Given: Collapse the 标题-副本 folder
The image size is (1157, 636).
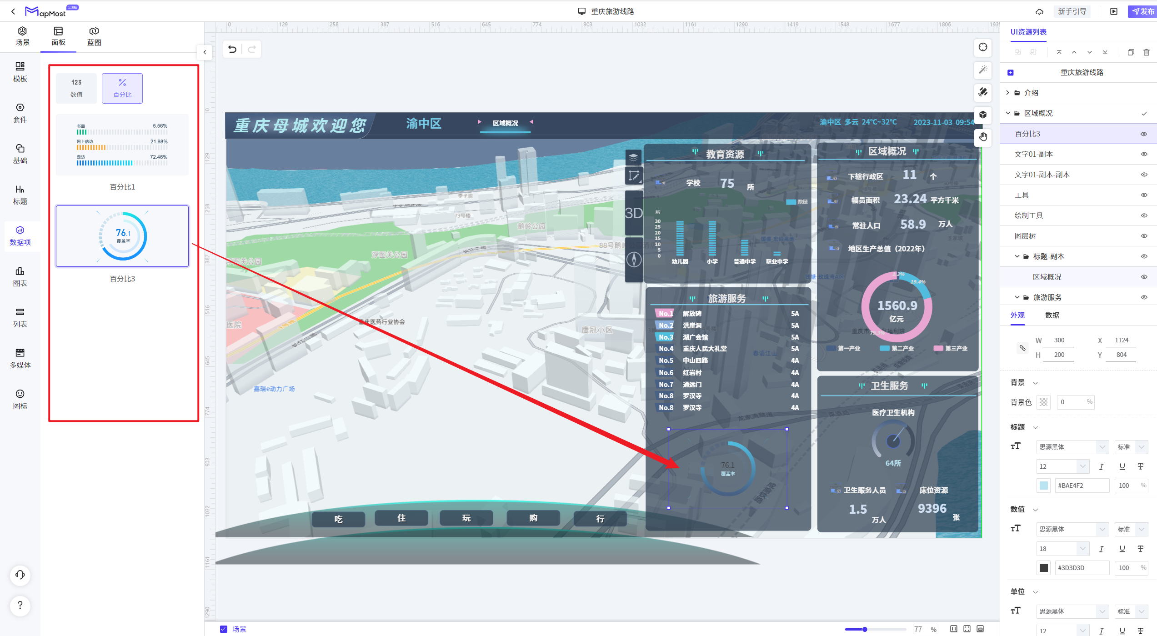Looking at the screenshot, I should click(1017, 256).
